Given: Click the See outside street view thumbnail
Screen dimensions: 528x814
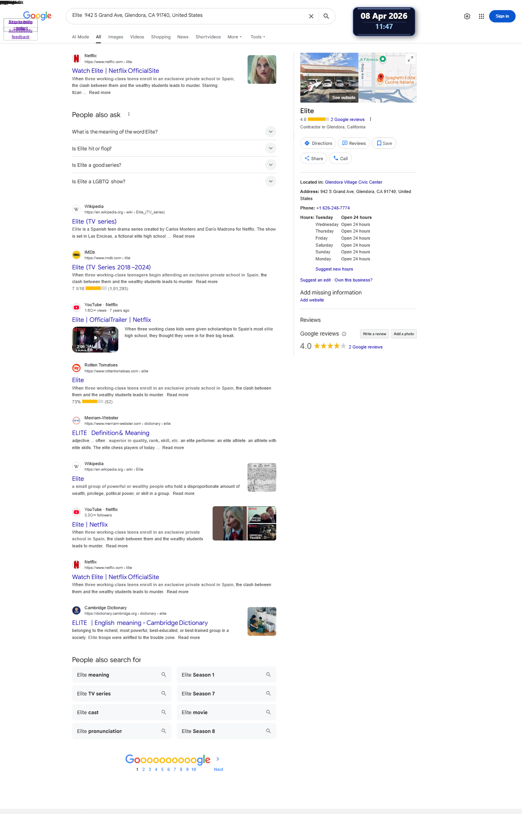Looking at the screenshot, I should 329,78.
